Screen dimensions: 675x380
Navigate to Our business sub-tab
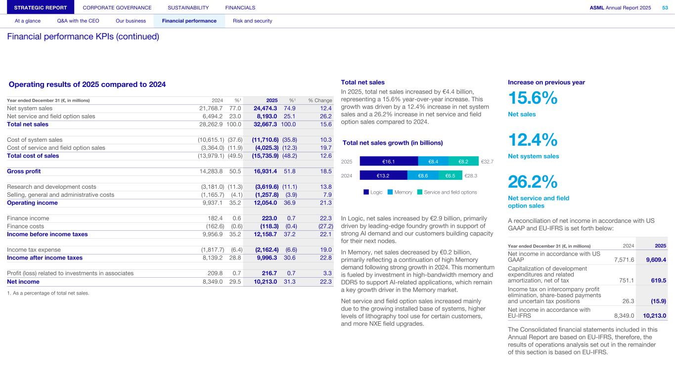(x=131, y=21)
